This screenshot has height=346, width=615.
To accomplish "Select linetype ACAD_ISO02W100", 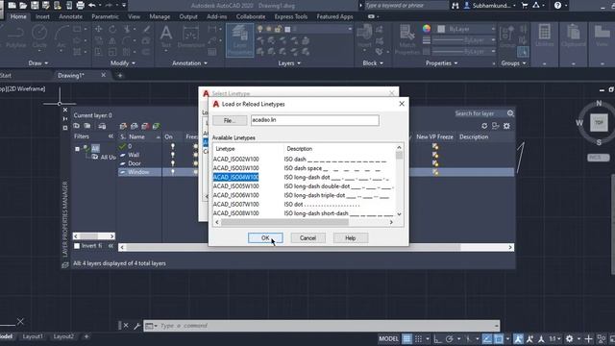I will coord(235,160).
